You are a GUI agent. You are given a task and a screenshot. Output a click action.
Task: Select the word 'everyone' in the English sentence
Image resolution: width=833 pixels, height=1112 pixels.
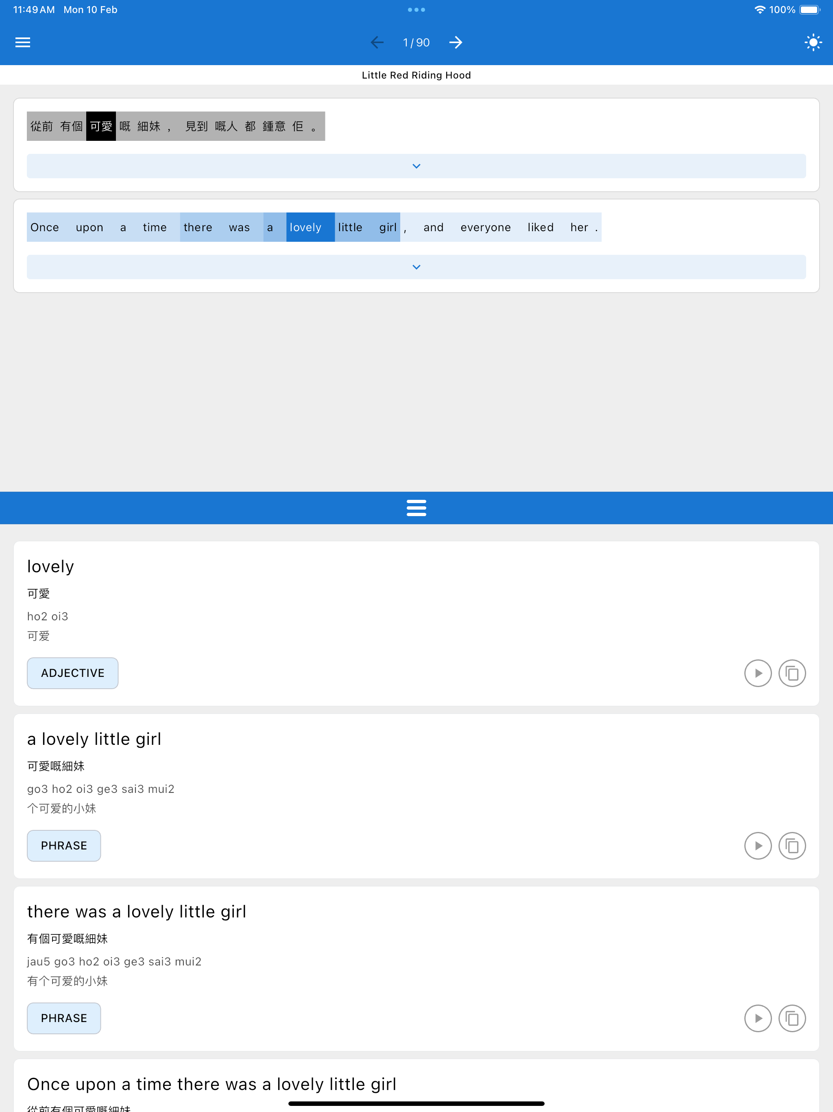pyautogui.click(x=485, y=227)
